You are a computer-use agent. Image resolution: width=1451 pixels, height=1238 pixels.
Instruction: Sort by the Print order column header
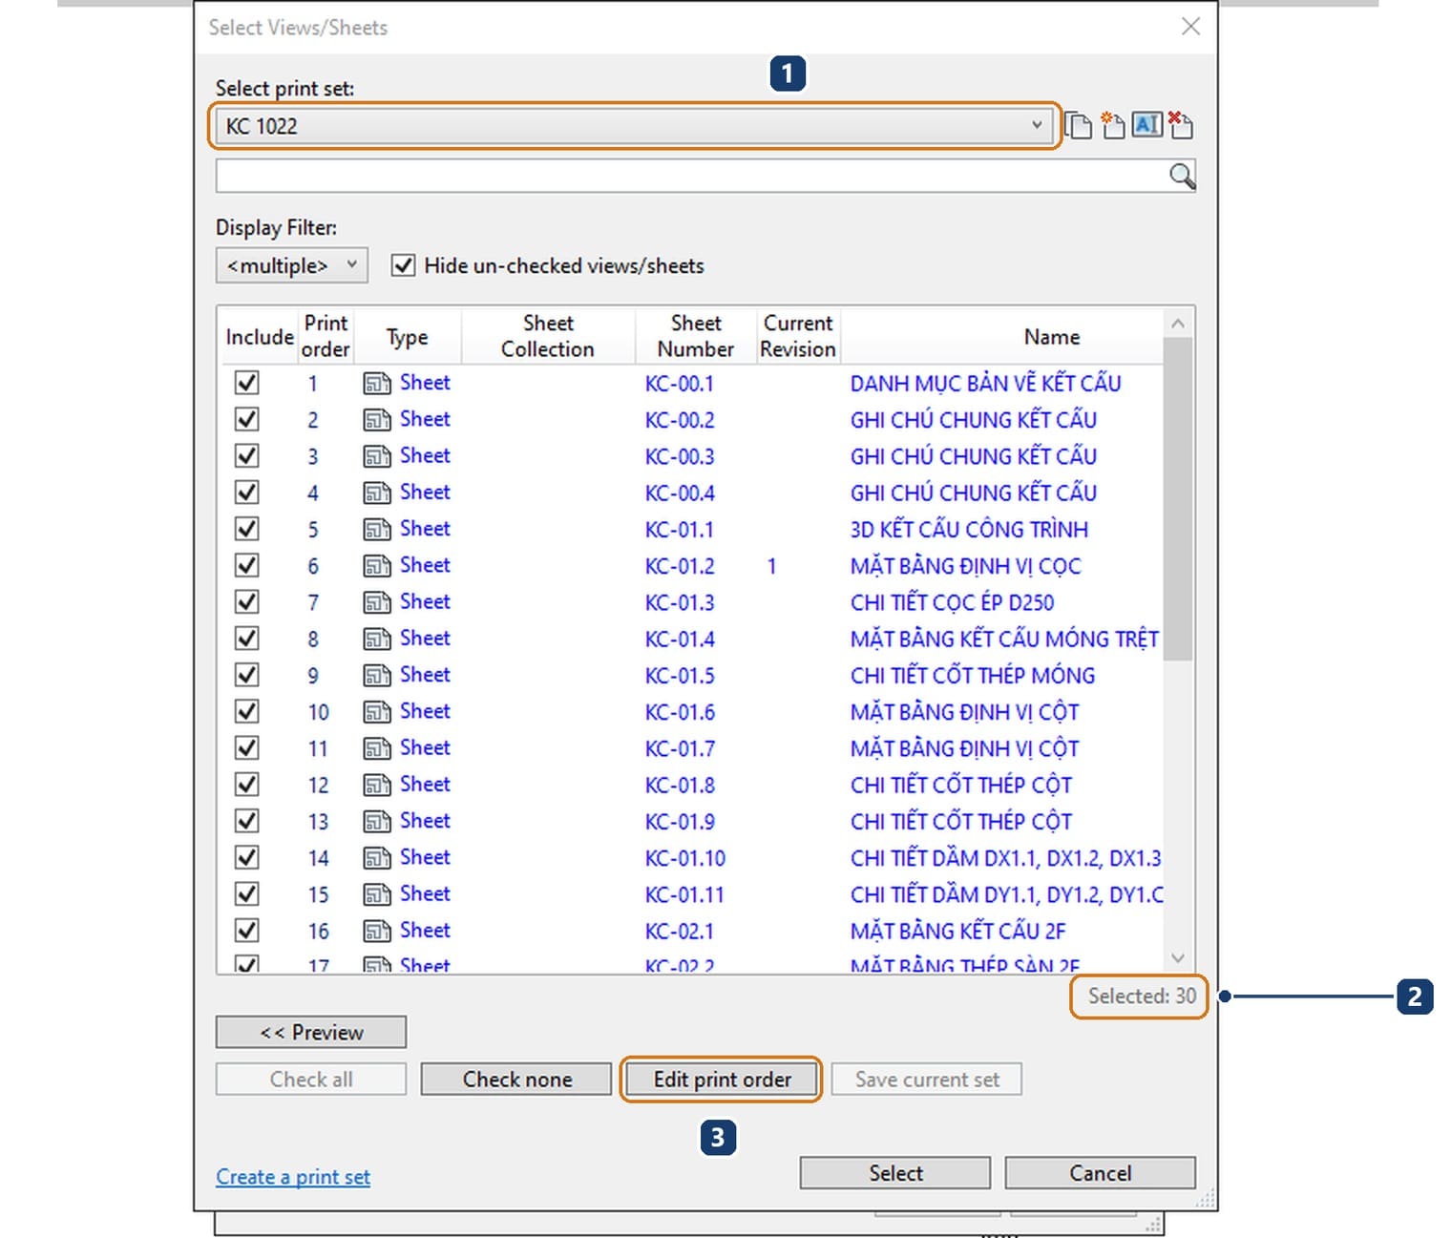[326, 336]
